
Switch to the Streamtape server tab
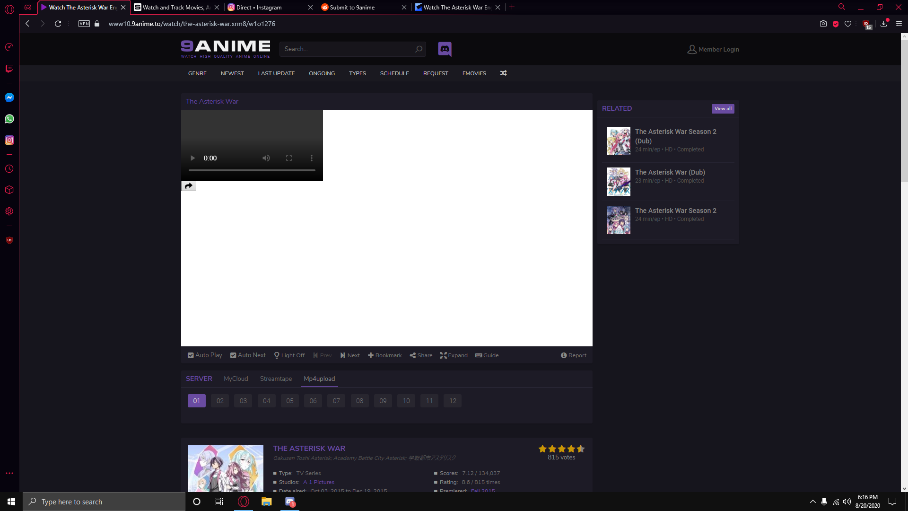tap(276, 379)
